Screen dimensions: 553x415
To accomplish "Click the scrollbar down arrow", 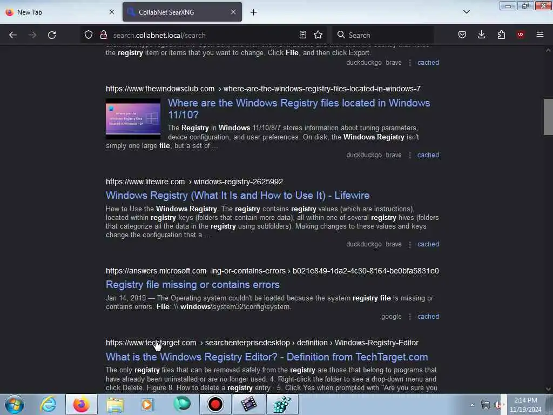I will pyautogui.click(x=548, y=389).
